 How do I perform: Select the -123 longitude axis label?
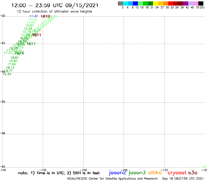[x=164, y=170]
